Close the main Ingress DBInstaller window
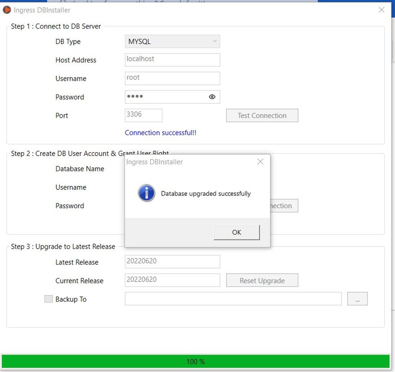The width and height of the screenshot is (395, 372). coord(381,10)
